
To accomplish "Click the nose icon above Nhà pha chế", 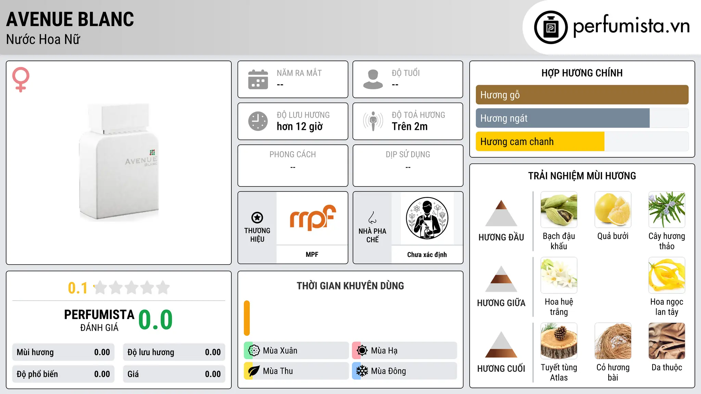I will (x=372, y=218).
